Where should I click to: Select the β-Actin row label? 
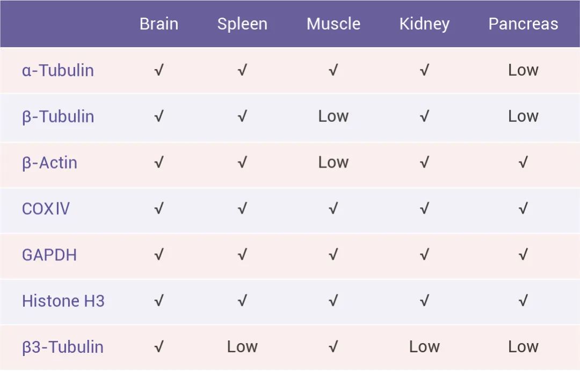click(x=49, y=163)
